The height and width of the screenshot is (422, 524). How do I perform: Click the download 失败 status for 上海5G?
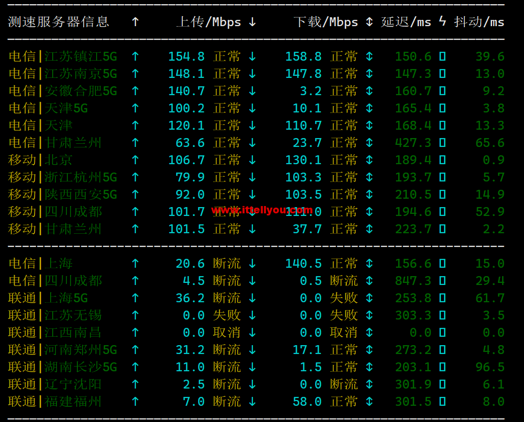[344, 298]
